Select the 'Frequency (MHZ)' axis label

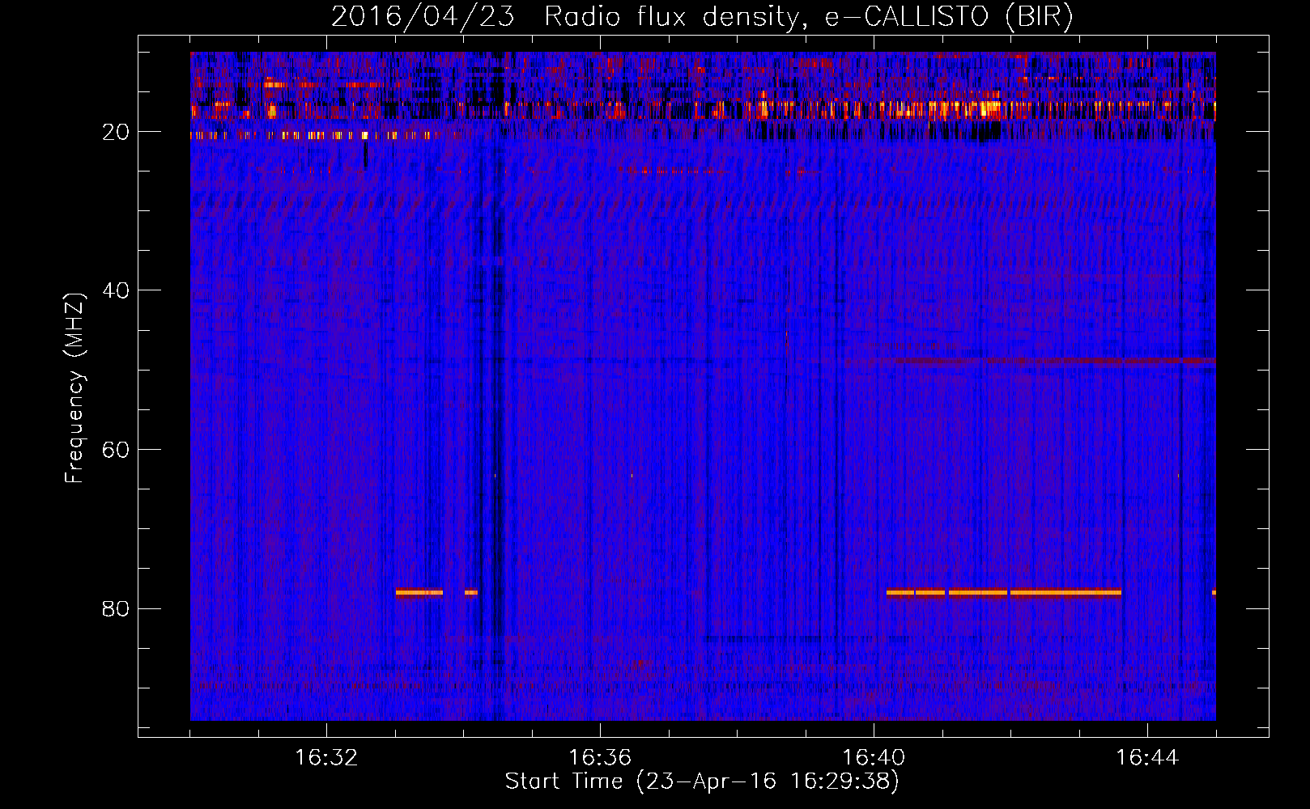point(74,388)
